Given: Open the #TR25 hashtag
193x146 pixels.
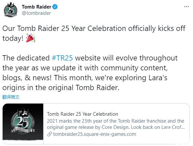Looking at the screenshot, I should coord(62,58).
